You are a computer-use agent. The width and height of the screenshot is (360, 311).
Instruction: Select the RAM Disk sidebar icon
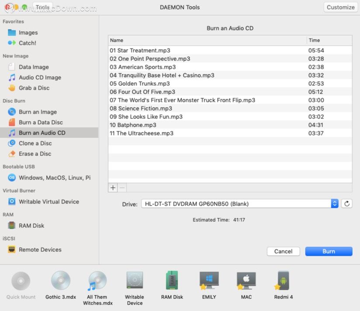pyautogui.click(x=12, y=226)
